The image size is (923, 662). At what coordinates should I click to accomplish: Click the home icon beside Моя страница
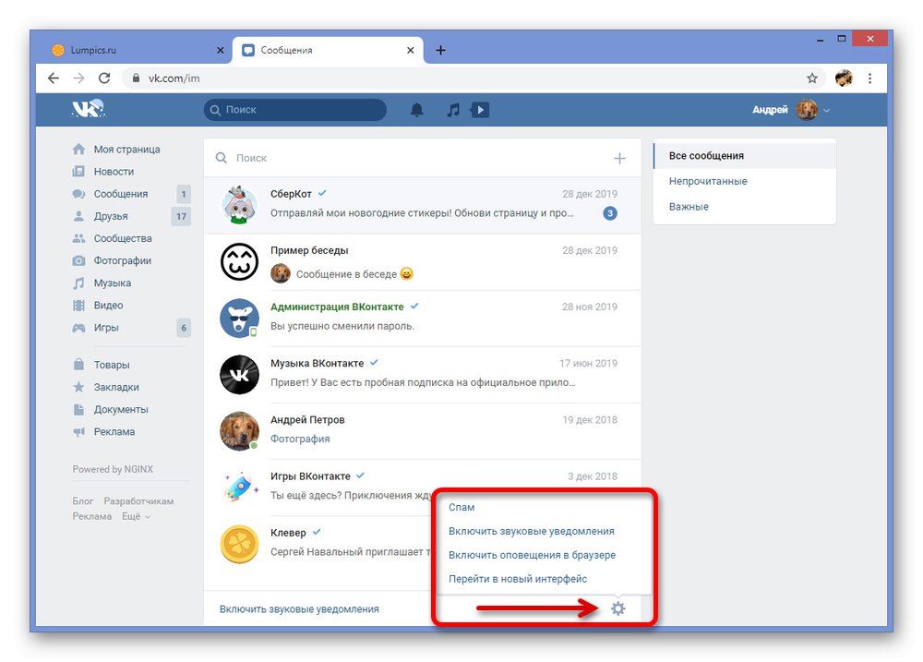tap(78, 149)
